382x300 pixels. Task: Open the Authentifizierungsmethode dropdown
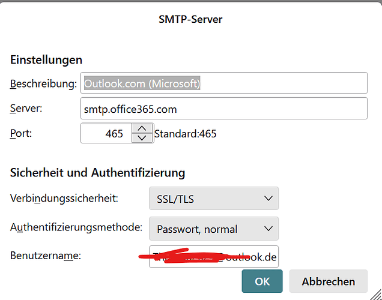click(x=214, y=229)
